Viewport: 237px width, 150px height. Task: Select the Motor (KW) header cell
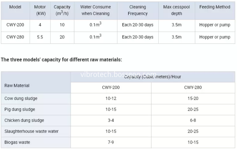point(40,10)
